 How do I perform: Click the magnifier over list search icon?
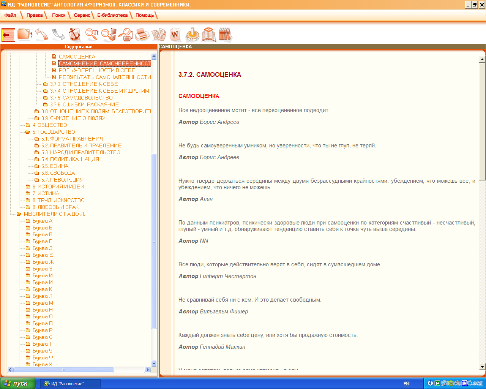(109, 35)
